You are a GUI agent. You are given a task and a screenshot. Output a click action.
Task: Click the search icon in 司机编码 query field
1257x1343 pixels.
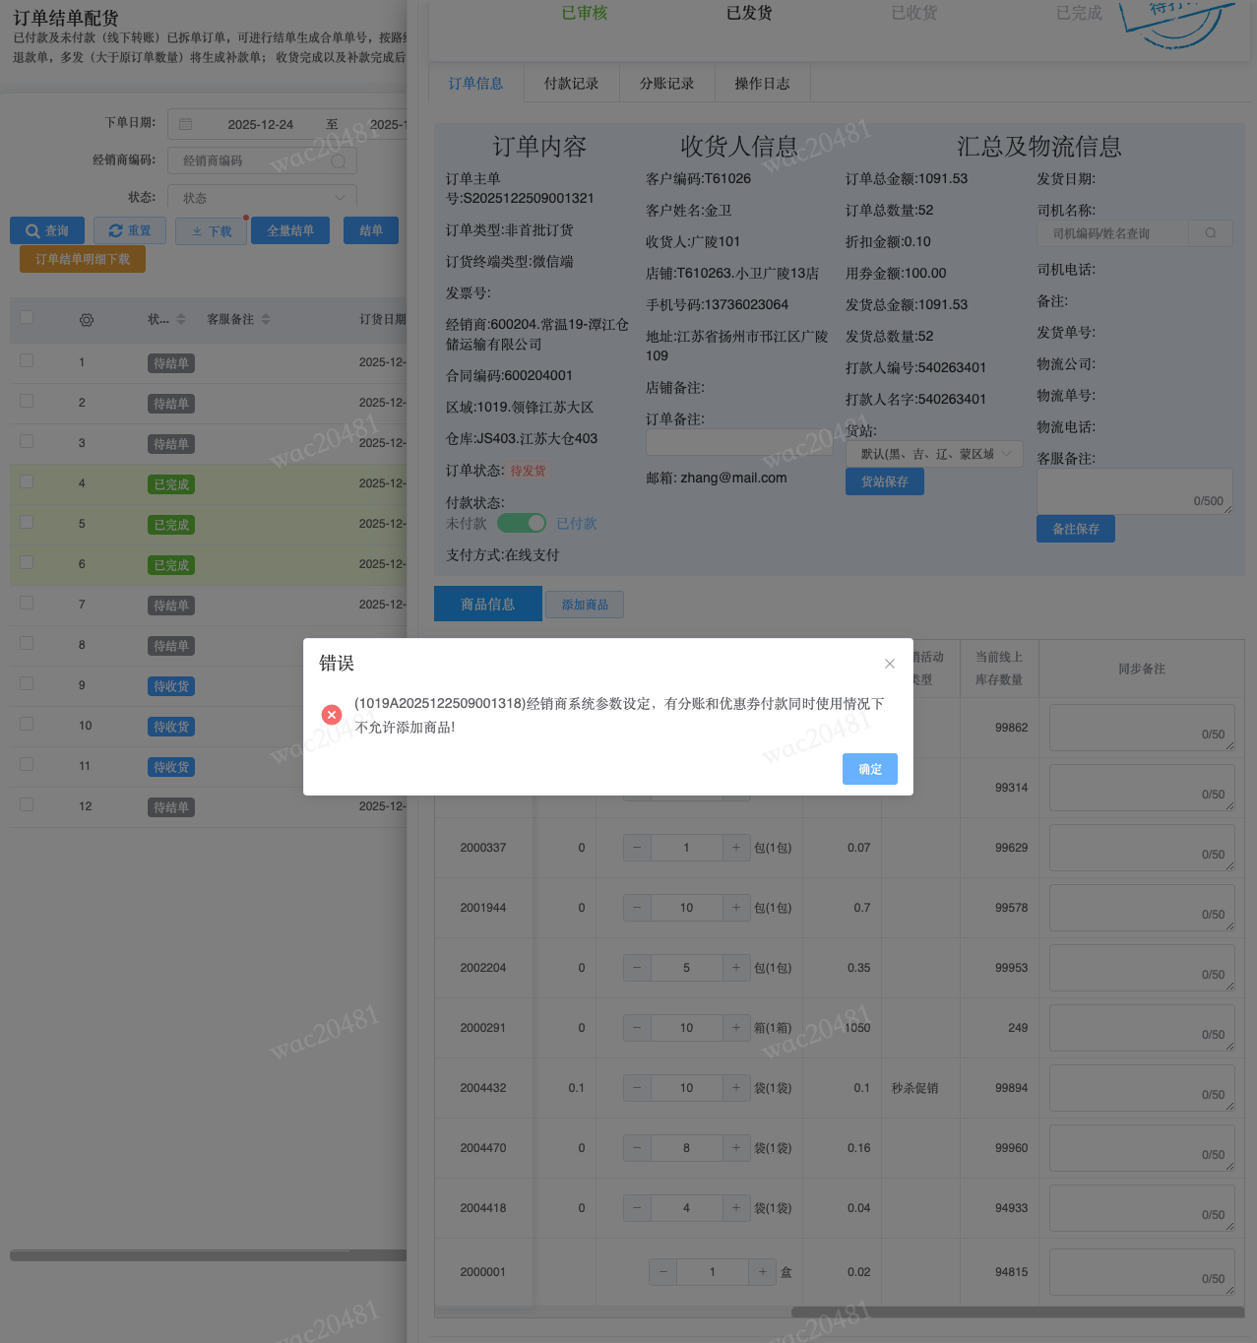[1211, 233]
